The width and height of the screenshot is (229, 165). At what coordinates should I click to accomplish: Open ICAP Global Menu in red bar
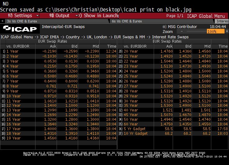pos(206,16)
